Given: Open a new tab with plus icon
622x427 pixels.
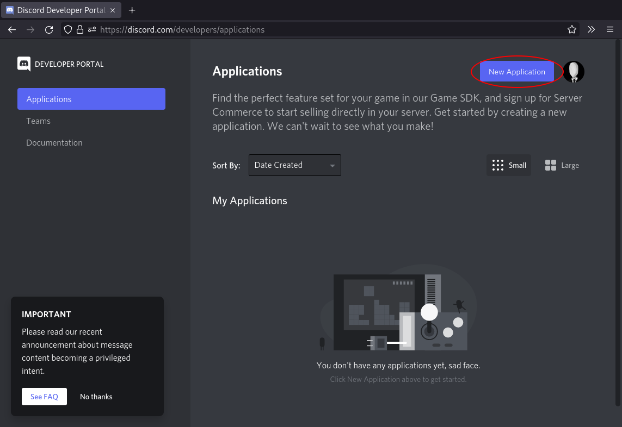Looking at the screenshot, I should (x=132, y=10).
